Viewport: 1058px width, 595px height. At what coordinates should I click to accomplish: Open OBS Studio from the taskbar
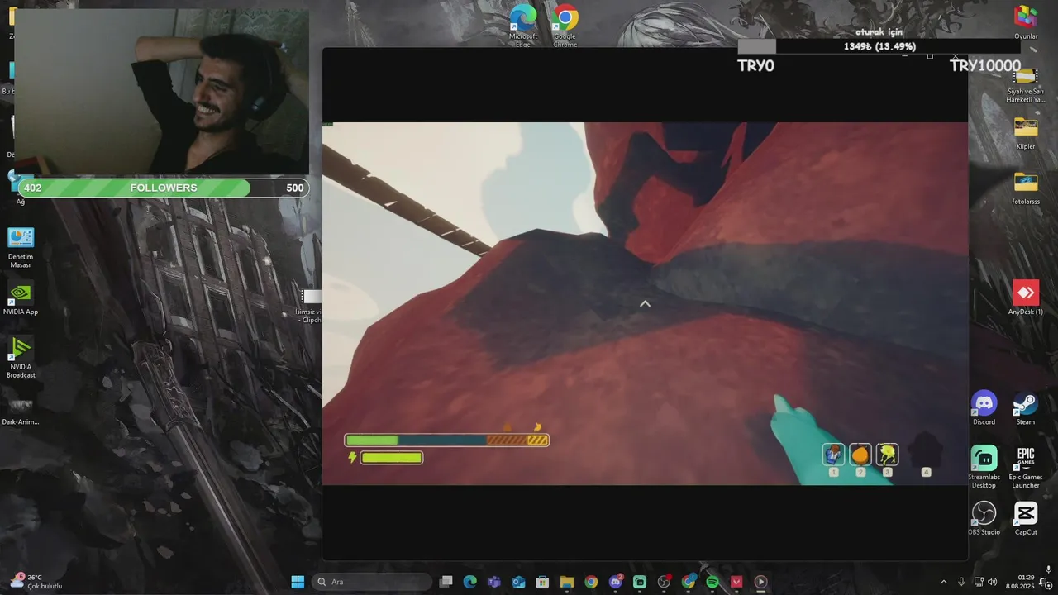tap(664, 582)
